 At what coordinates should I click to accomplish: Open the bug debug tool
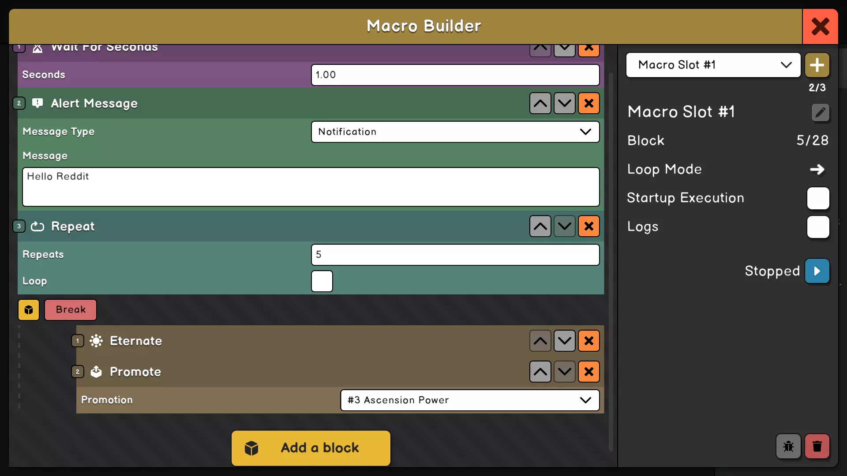point(788,446)
